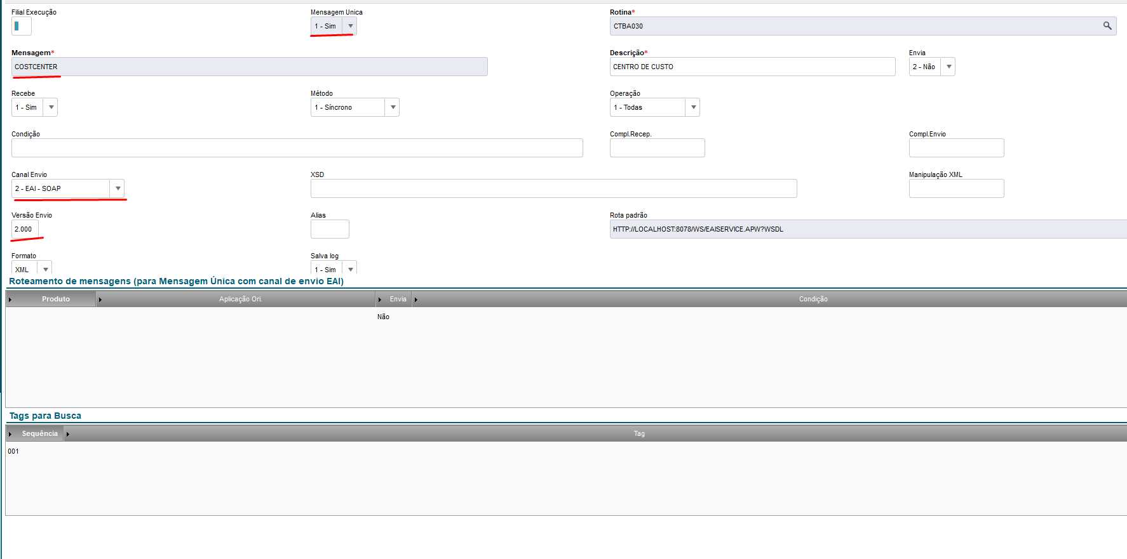Open the Salva log dropdown

click(x=350, y=269)
